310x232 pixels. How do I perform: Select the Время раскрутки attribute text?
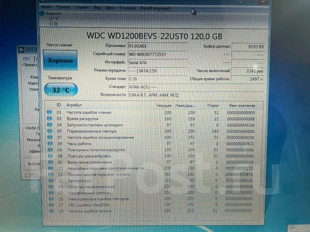(x=82, y=119)
